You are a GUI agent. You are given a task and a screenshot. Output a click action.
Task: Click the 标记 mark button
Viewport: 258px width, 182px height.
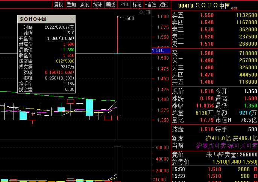tap(137, 5)
